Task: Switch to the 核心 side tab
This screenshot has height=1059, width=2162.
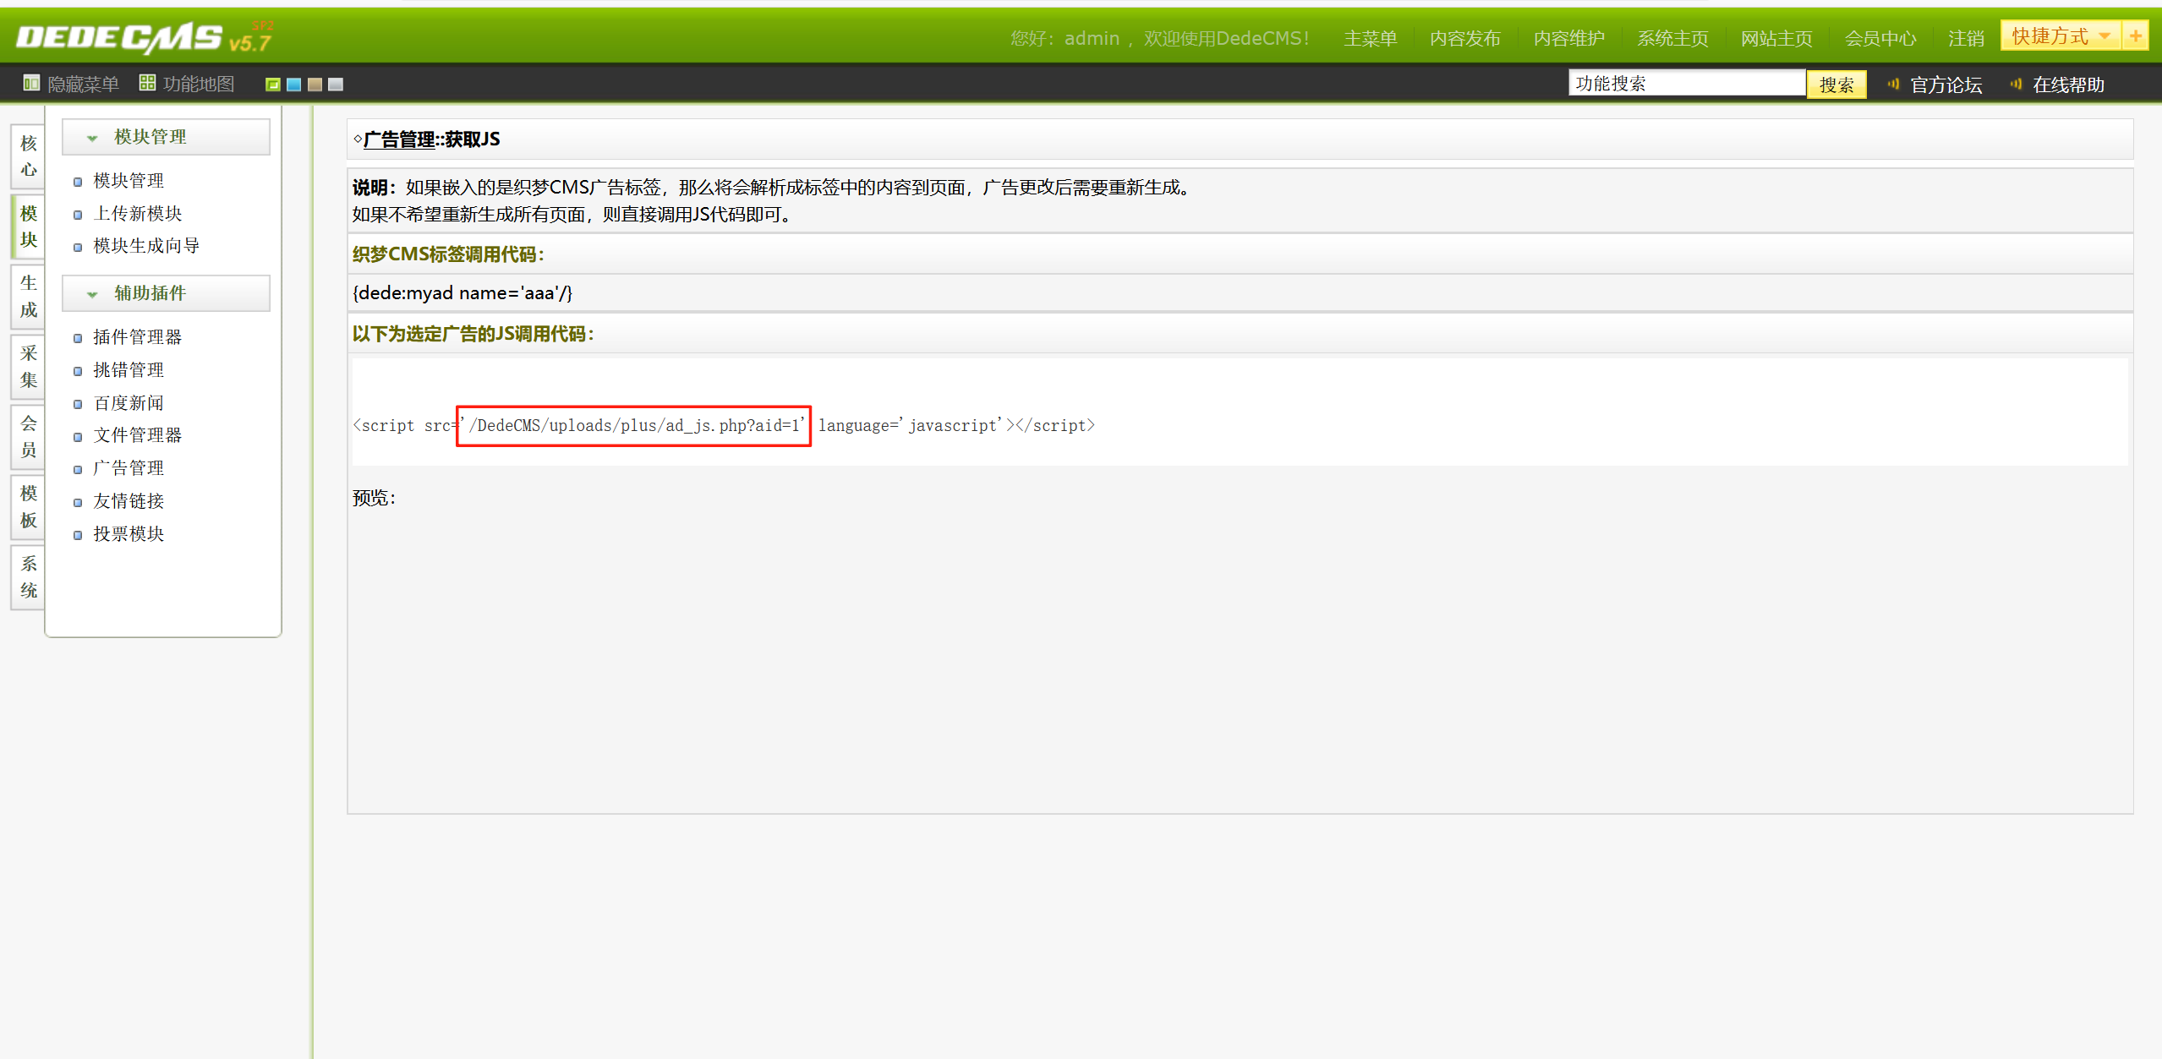Action: (x=28, y=156)
